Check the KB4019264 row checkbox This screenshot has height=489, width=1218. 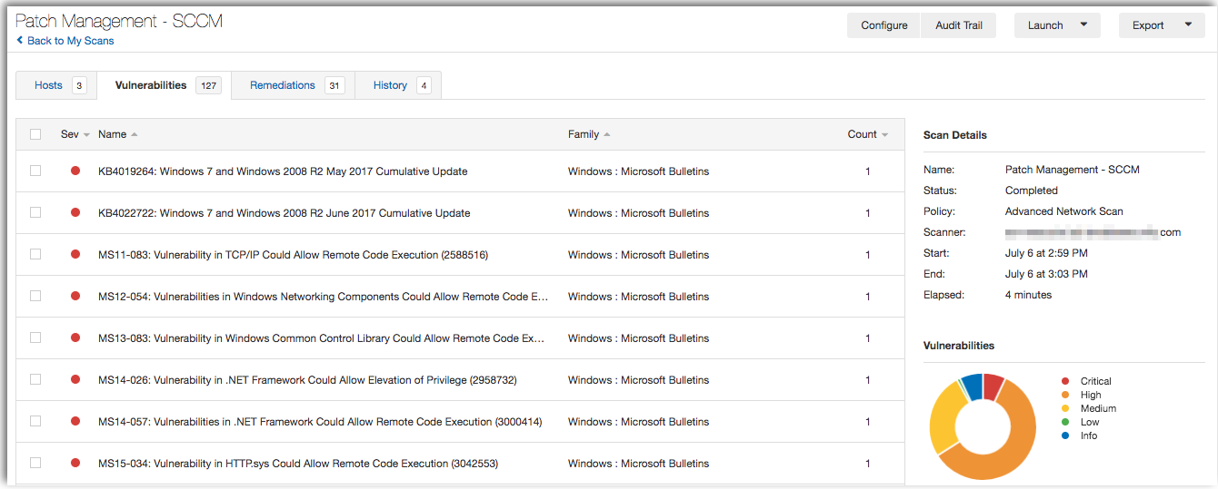click(35, 171)
